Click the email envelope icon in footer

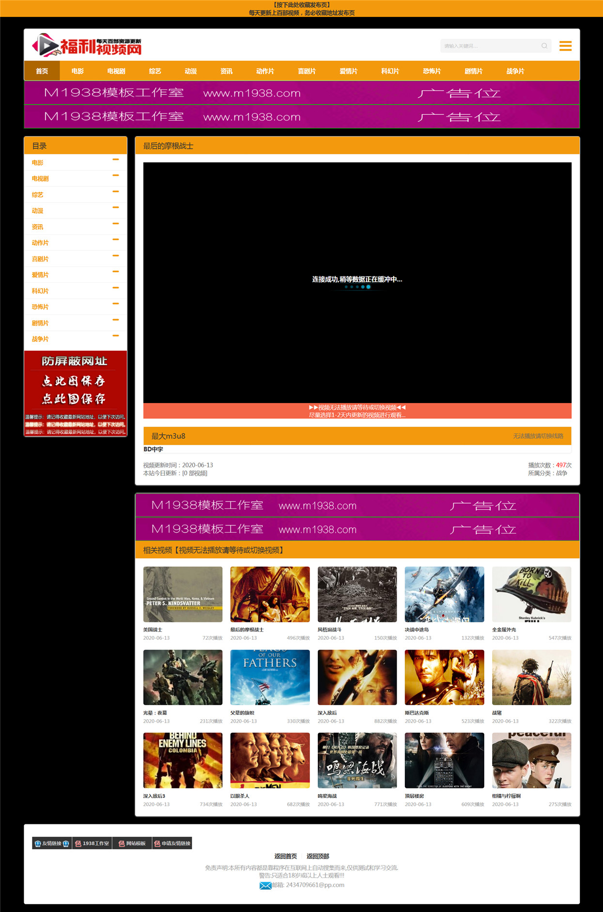[265, 885]
